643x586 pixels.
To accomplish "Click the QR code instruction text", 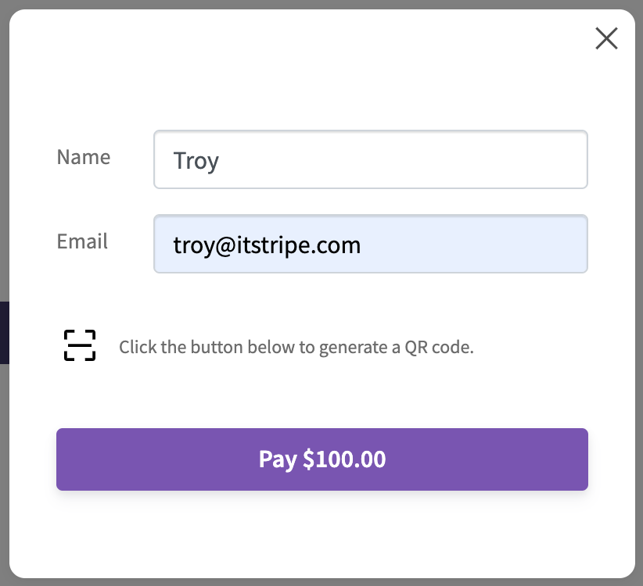I will tap(296, 347).
